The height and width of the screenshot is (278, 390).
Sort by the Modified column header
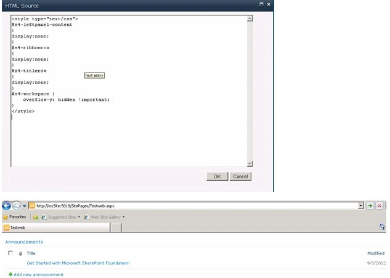tap(376, 253)
